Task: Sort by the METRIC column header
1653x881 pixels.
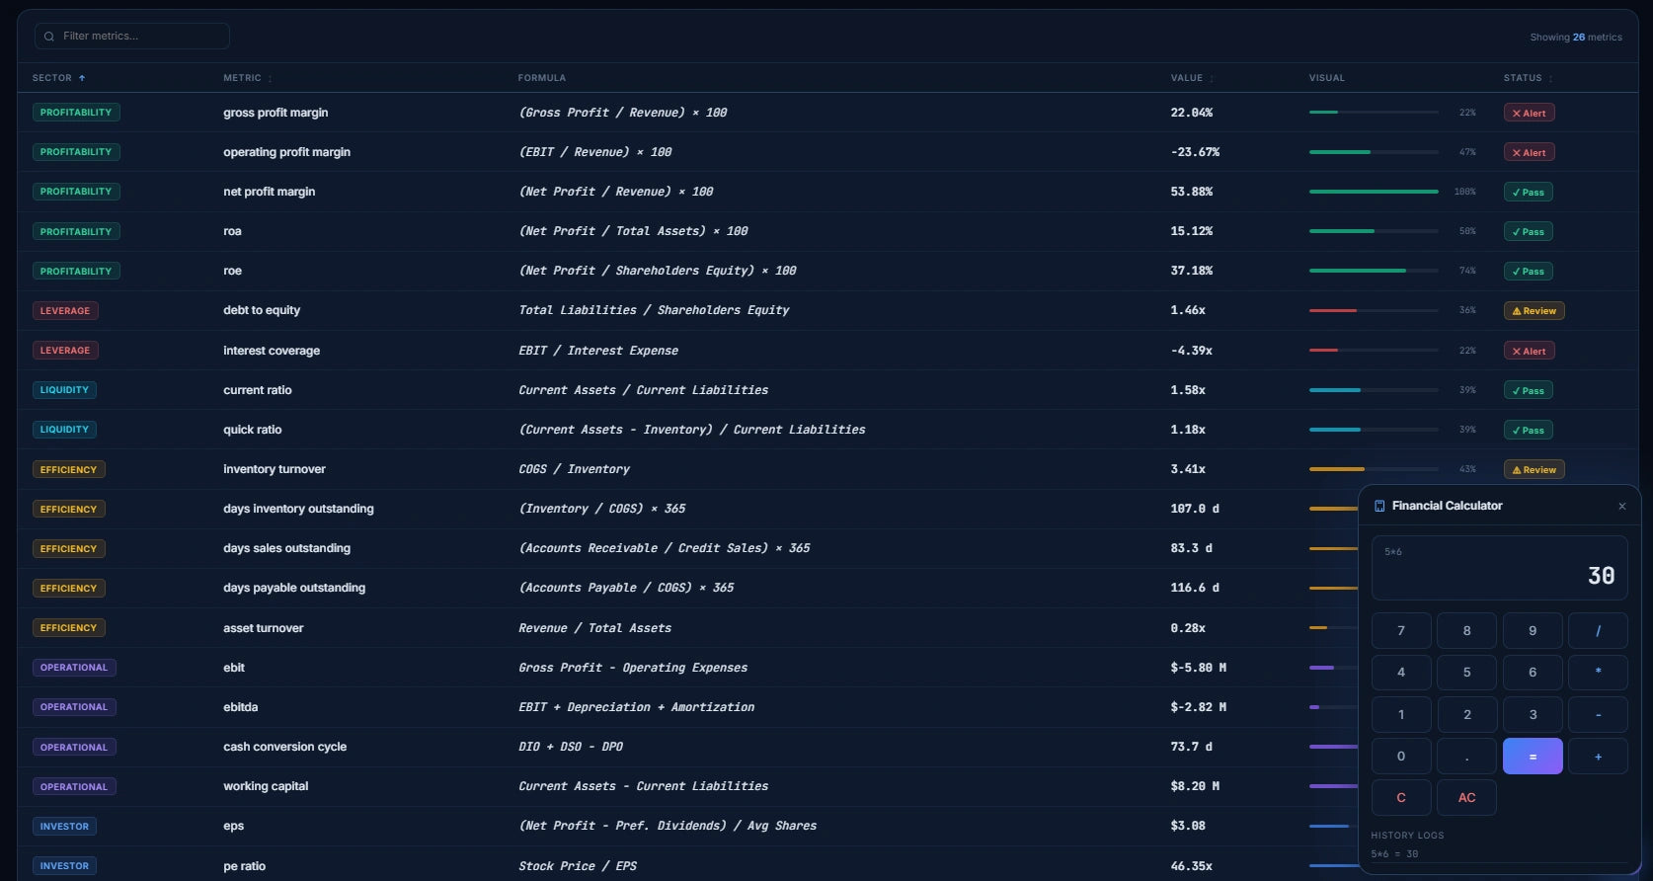Action: tap(247, 78)
